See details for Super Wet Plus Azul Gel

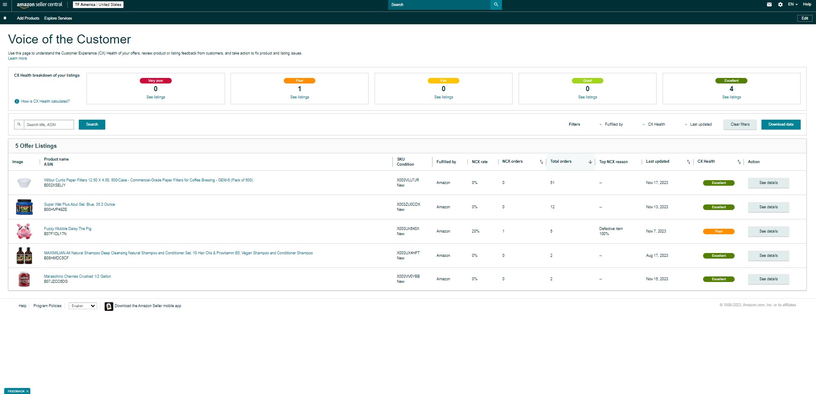(769, 207)
